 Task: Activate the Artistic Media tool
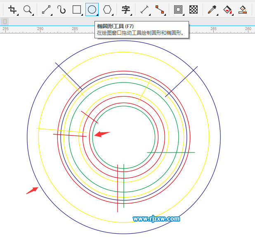pyautogui.click(x=61, y=9)
